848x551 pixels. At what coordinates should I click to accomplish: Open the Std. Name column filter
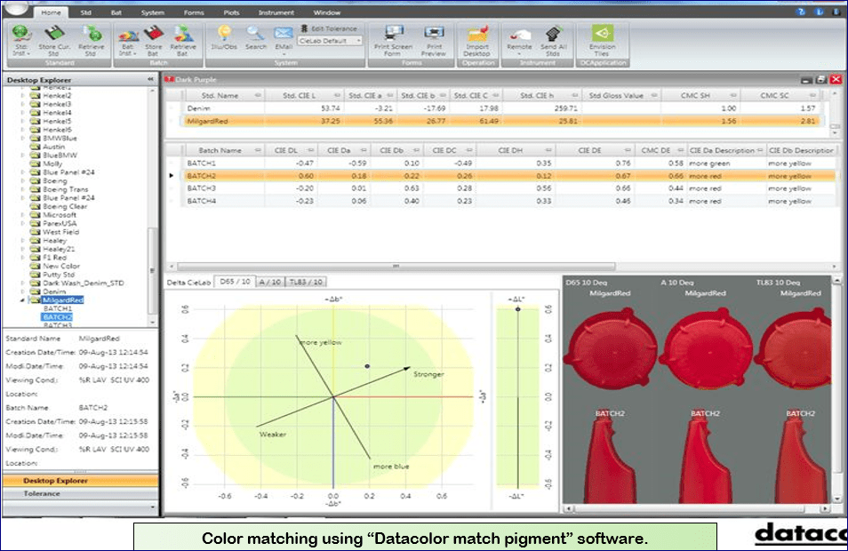point(258,95)
